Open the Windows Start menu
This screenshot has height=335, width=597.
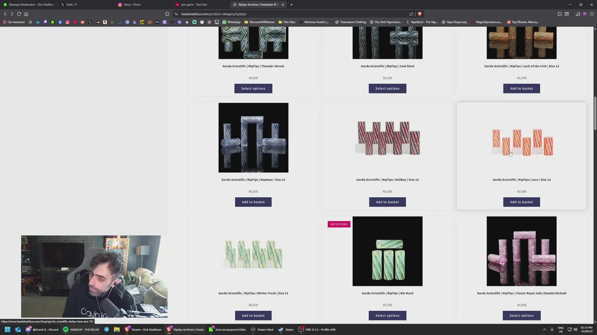7,329
